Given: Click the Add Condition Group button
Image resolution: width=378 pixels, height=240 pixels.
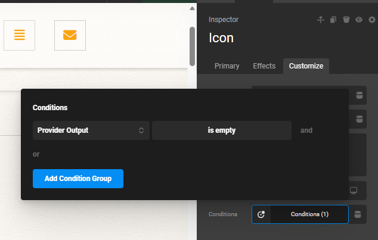Looking at the screenshot, I should click(x=78, y=179).
